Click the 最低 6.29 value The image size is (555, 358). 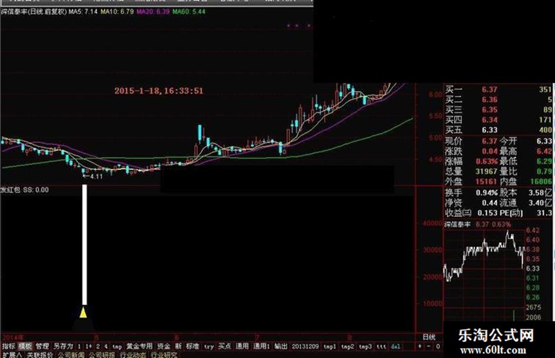coord(544,161)
